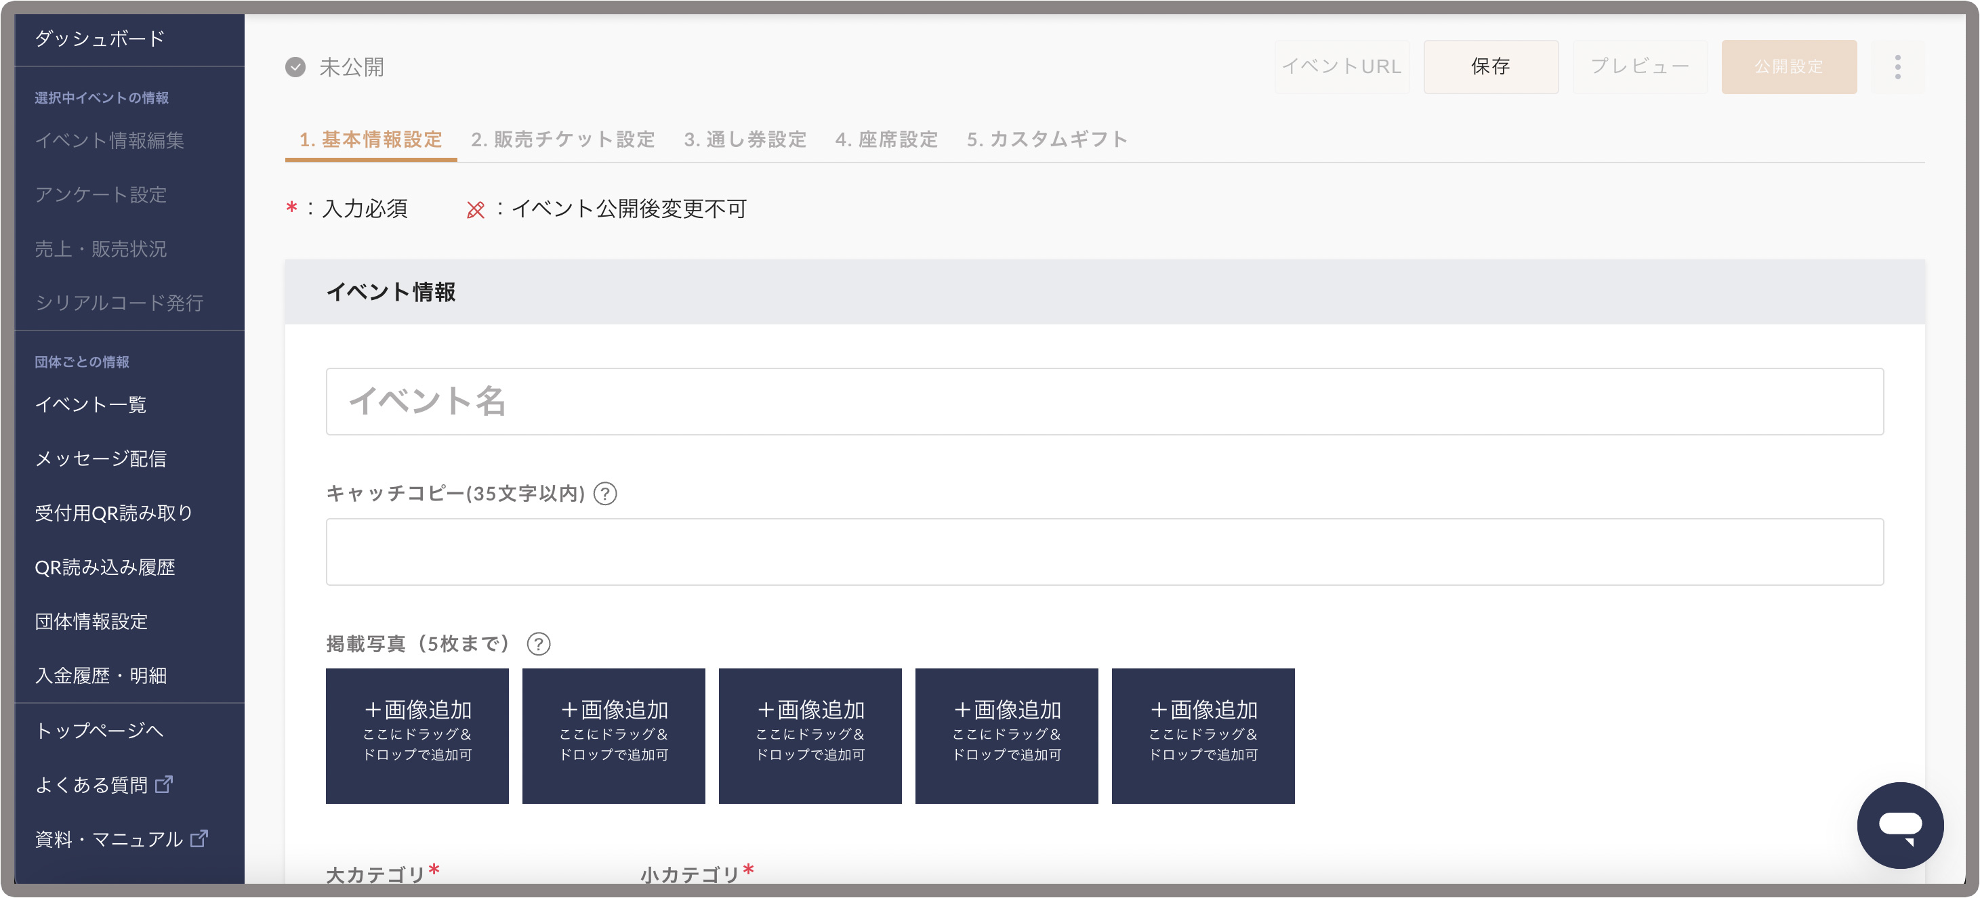This screenshot has width=1980, height=898.
Task: Click the 保存 button
Action: coord(1490,67)
